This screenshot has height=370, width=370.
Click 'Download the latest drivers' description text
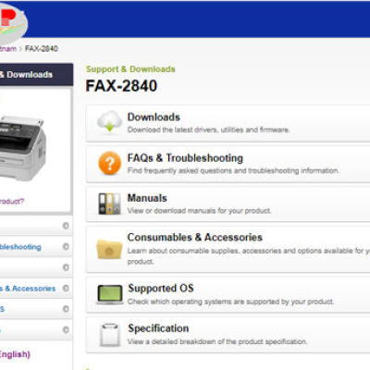208,129
